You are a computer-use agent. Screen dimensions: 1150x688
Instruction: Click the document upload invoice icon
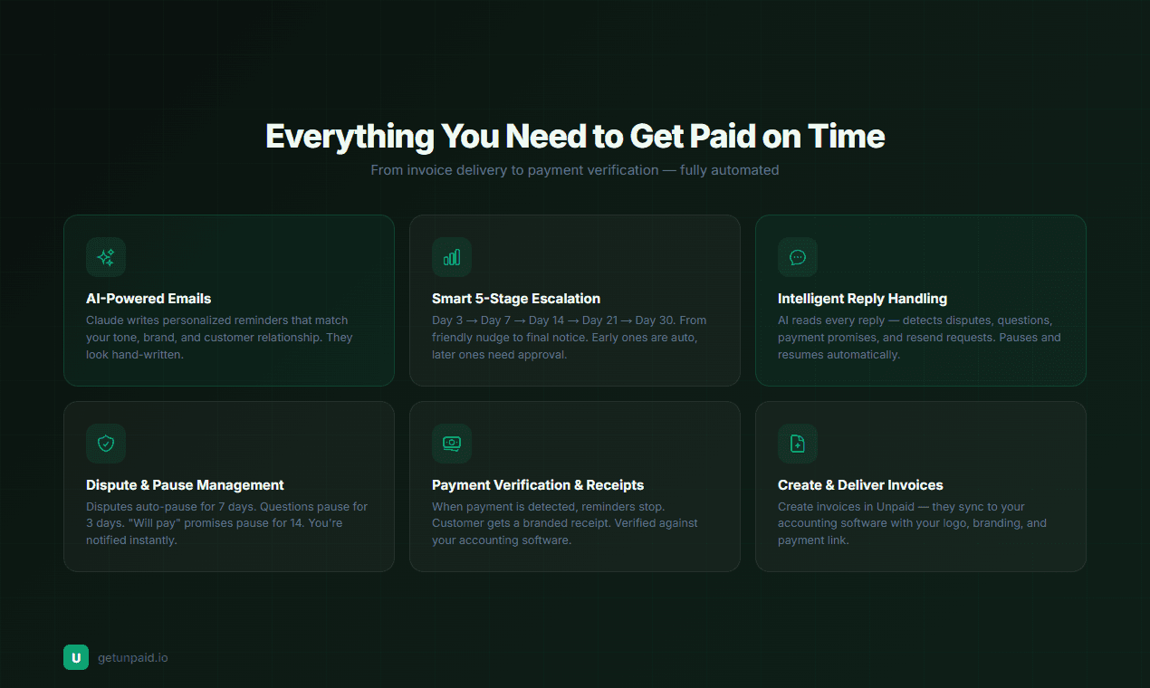pos(798,444)
